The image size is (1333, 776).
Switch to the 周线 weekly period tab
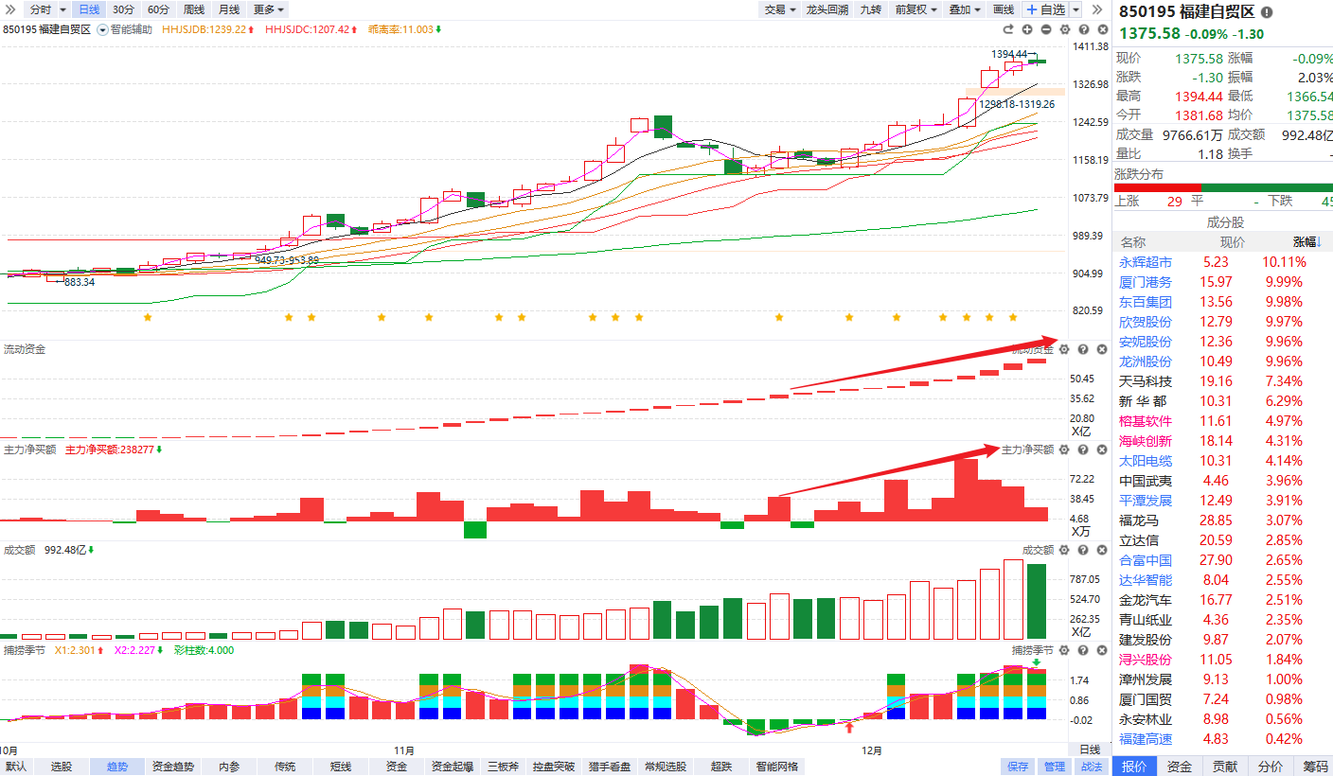(x=194, y=9)
